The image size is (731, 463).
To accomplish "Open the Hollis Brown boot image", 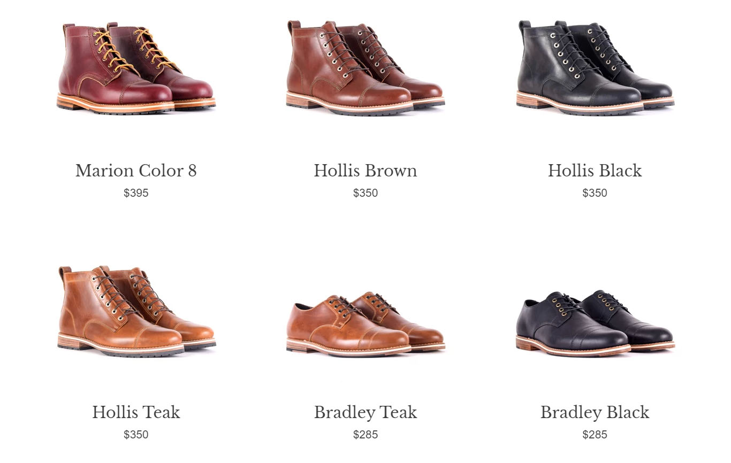I will tap(365, 68).
